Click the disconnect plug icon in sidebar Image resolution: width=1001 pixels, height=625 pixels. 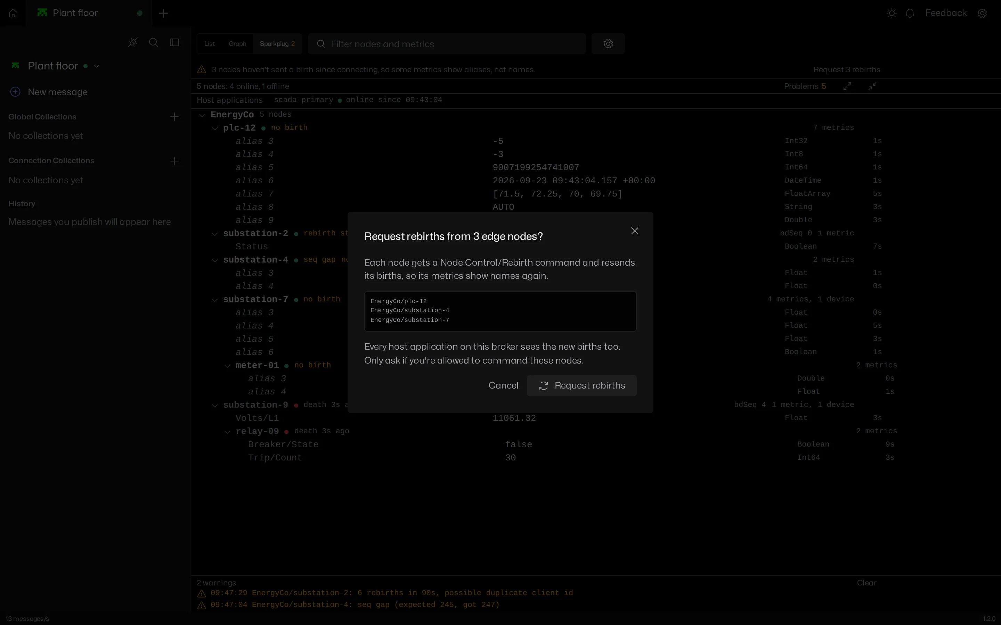click(x=132, y=43)
